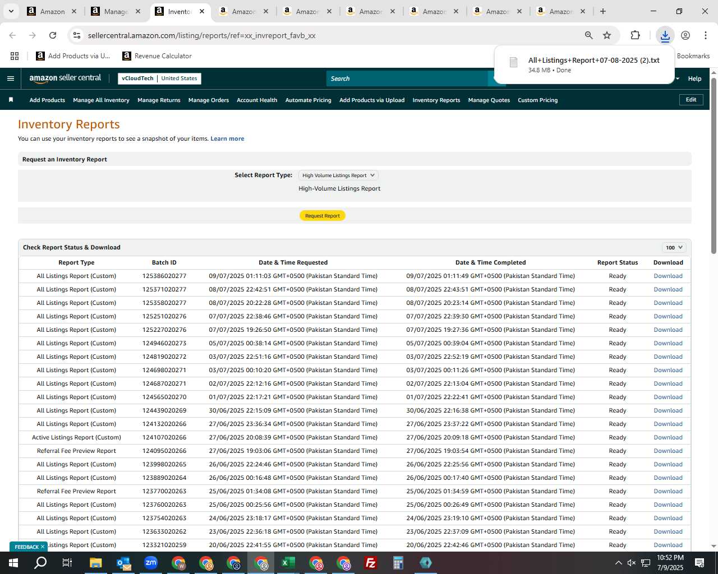Open Manage All Inventory
The image size is (718, 574).
[x=101, y=100]
